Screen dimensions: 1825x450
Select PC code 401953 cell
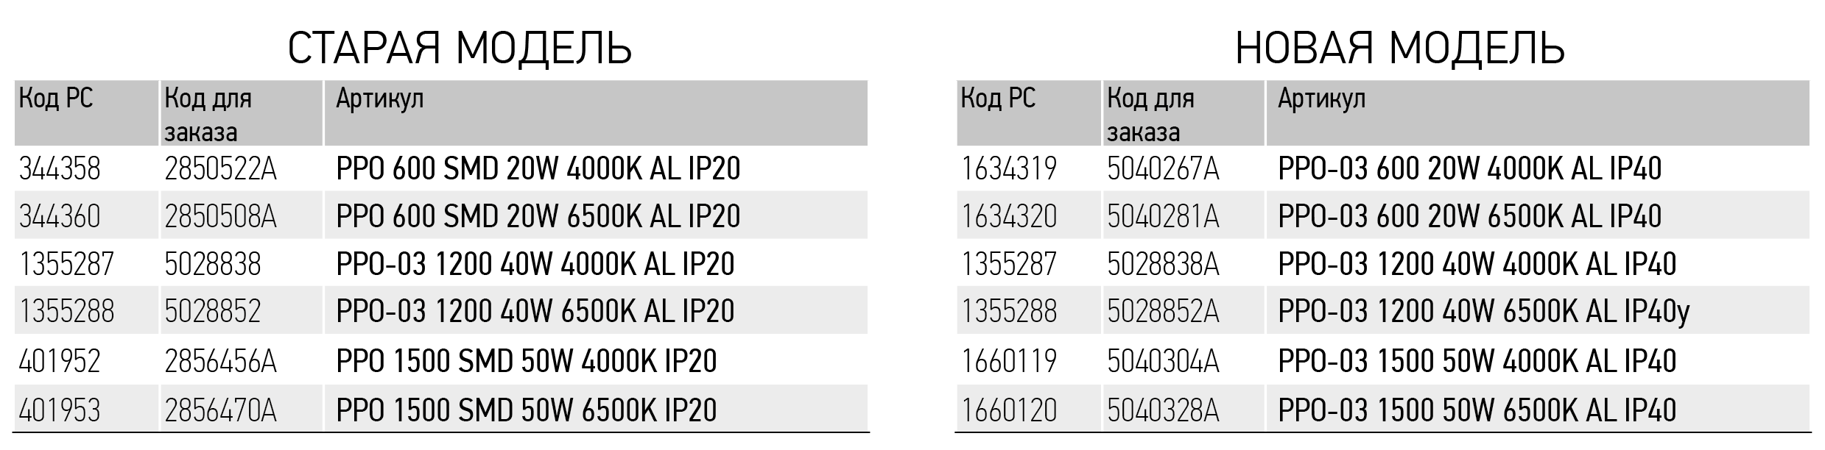[60, 410]
